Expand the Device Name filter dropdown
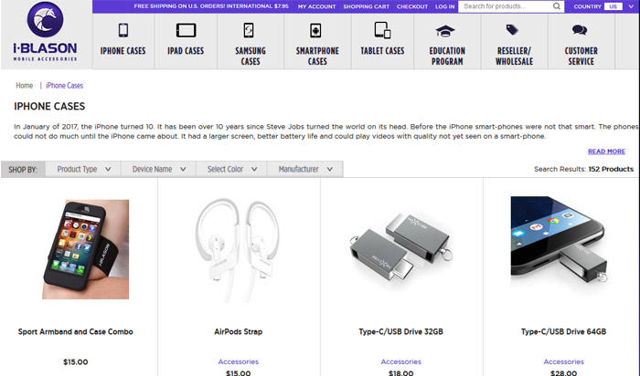Viewport: 640px width, 376px height. [158, 169]
